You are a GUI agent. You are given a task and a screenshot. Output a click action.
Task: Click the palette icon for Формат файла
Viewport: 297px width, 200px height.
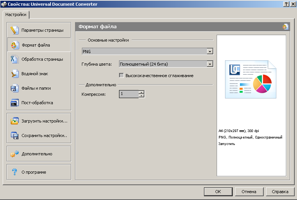point(15,45)
